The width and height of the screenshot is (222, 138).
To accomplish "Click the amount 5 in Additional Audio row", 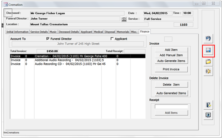I will point(103,60).
